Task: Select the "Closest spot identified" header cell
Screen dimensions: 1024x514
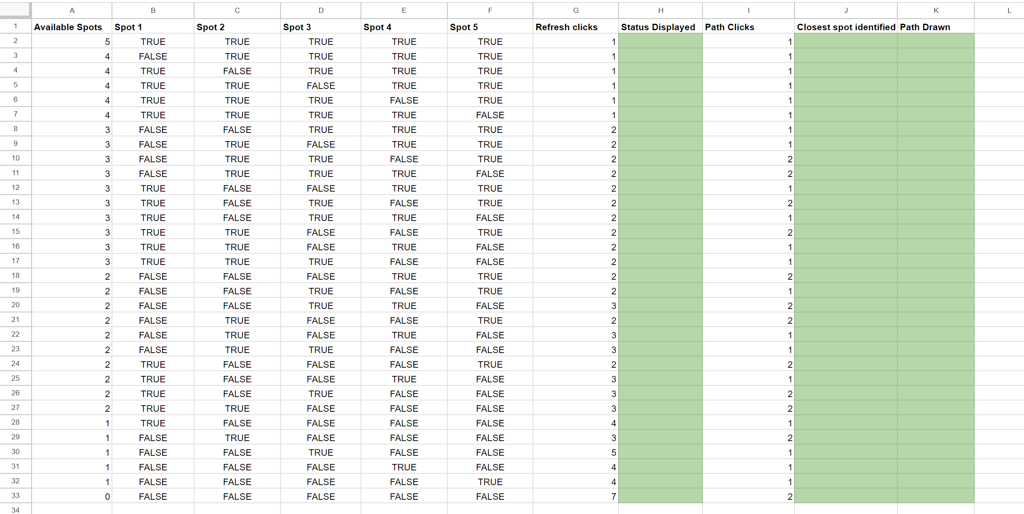Action: 846,27
